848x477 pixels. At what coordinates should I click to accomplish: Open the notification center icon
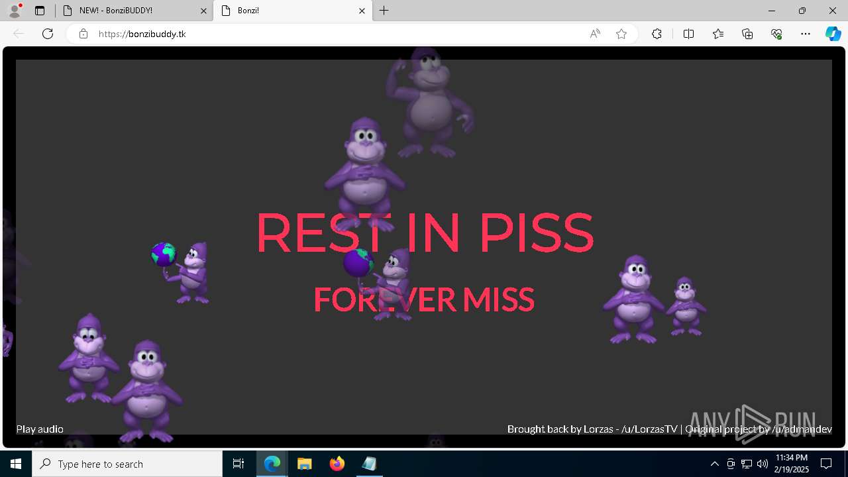coord(826,464)
